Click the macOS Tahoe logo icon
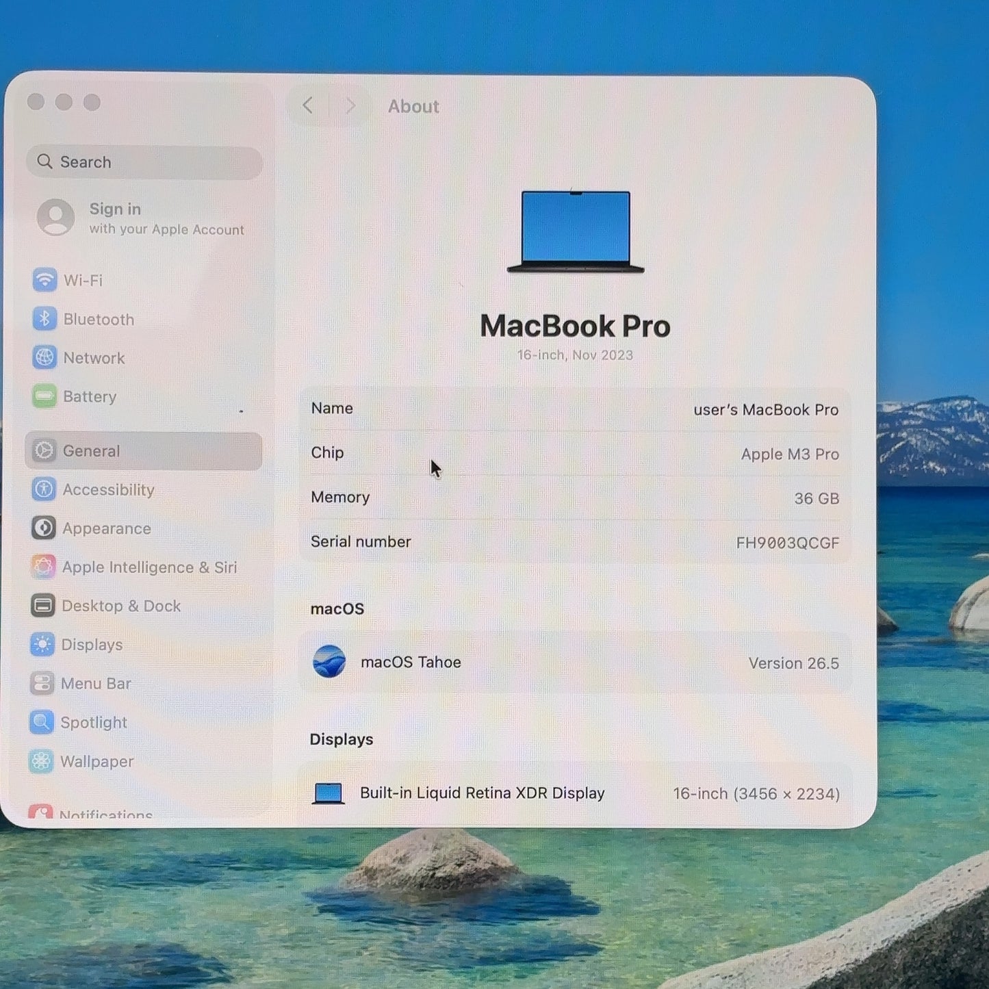Viewport: 989px width, 989px height. [x=329, y=662]
